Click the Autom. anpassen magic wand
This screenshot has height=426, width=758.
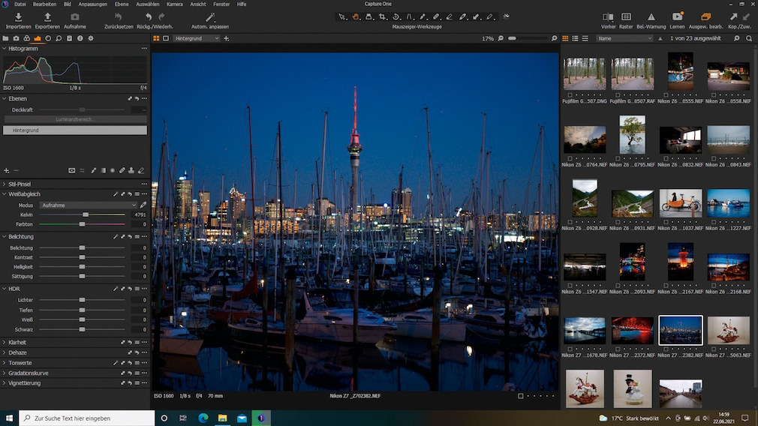coord(210,17)
